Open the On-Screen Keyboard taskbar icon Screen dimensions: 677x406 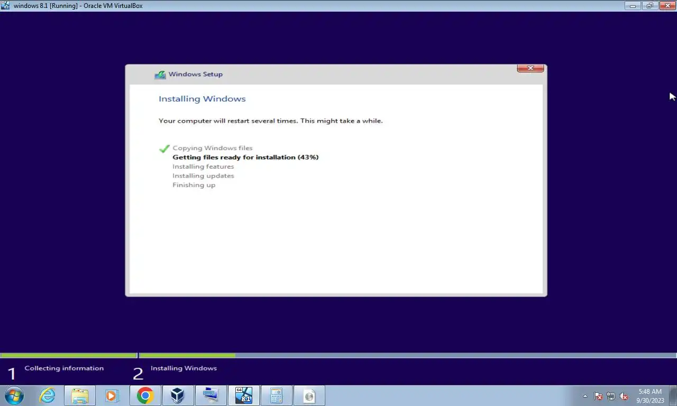coord(211,395)
